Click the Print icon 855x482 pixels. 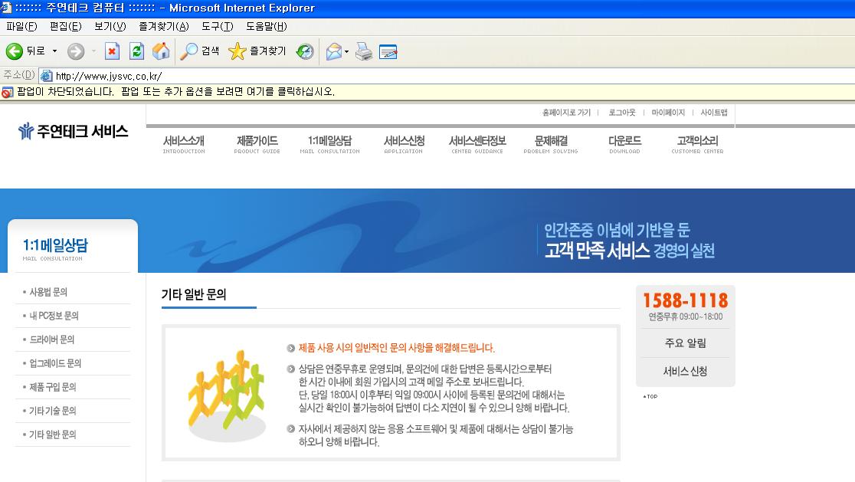pos(364,51)
